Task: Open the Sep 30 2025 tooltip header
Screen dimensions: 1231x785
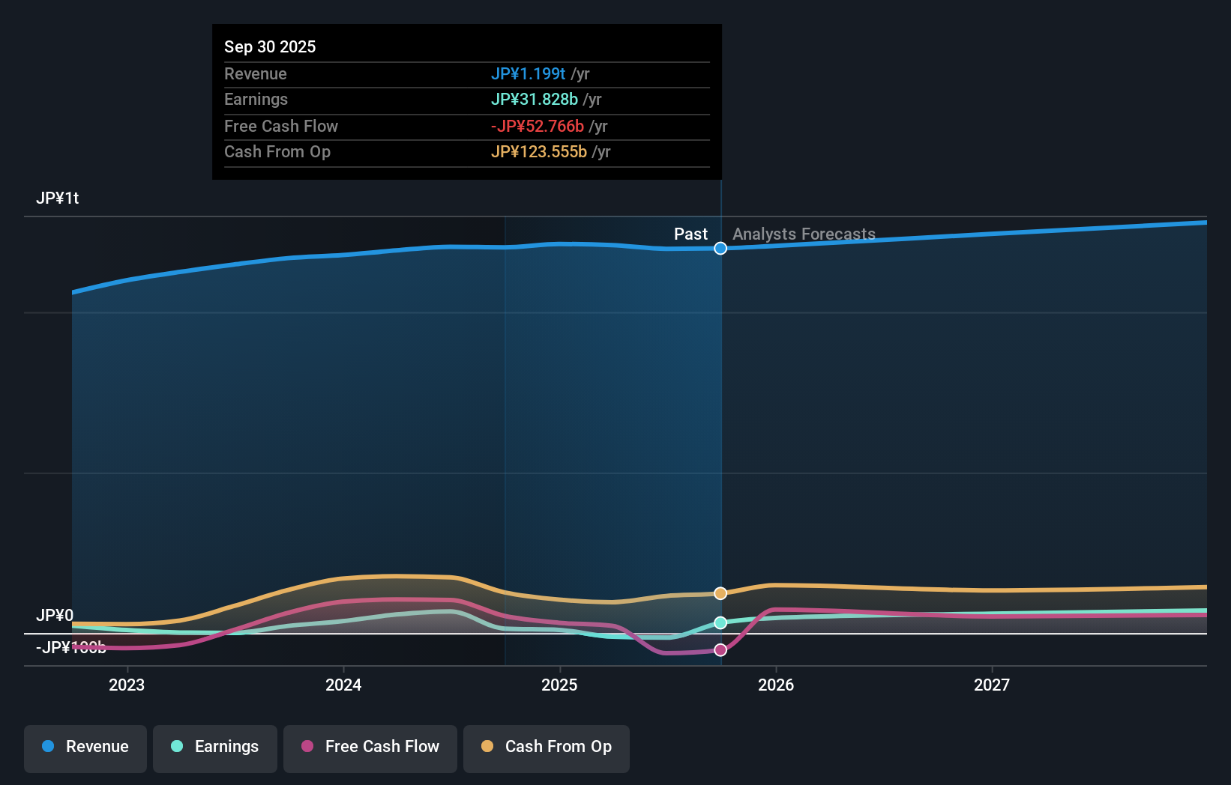Action: tap(270, 46)
